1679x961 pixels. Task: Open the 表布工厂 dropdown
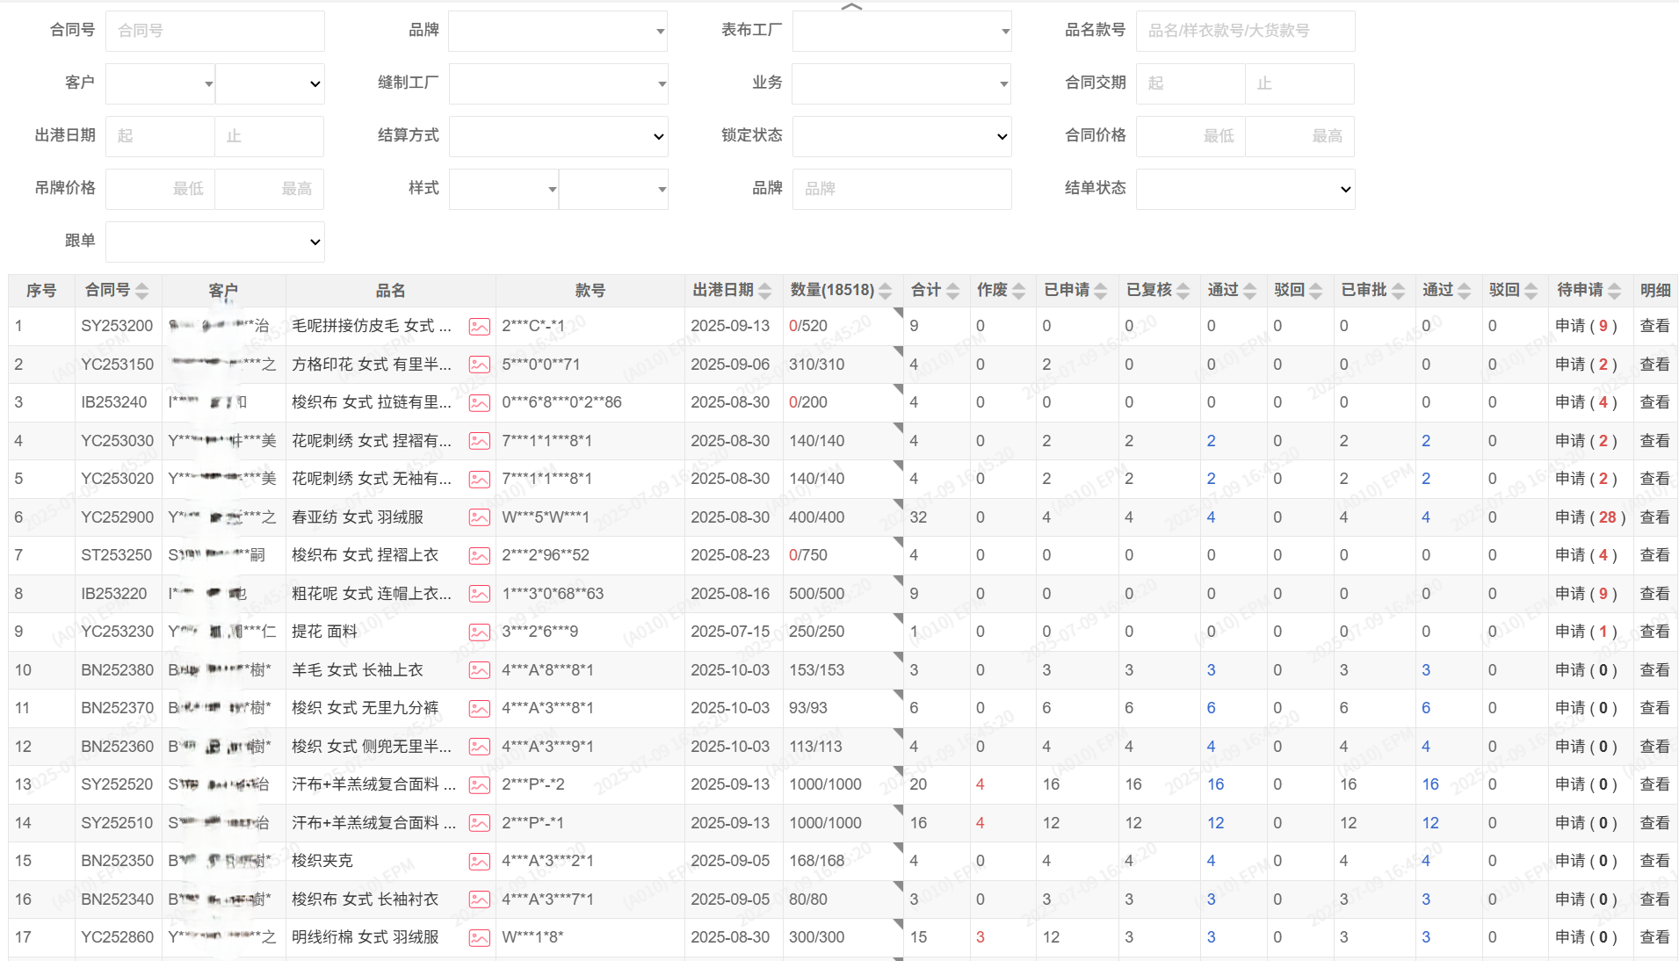click(x=902, y=31)
